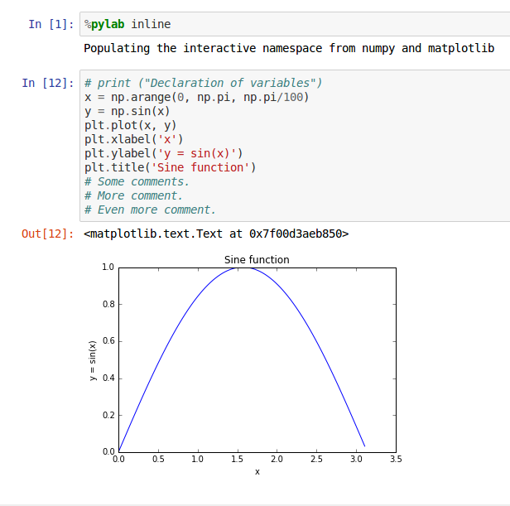Screen dimensions: 510x506
Task: Click the '<matplotlib.text.Text at 0x7f00d3aeb850>' output
Action: (x=216, y=234)
